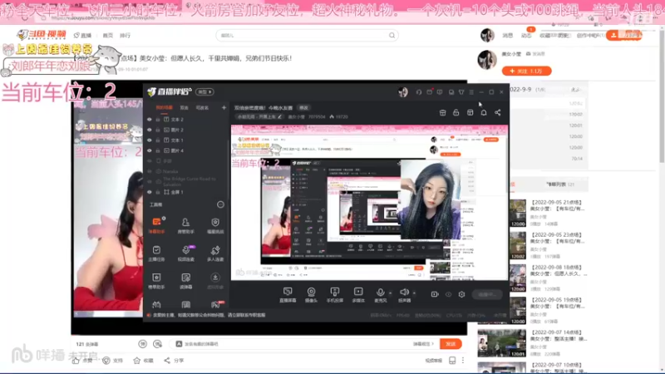The width and height of the screenshot is (665, 374).
Task: Edit the stream category pencil icon
Action: point(280,116)
